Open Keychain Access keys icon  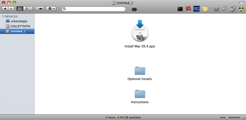(225, 9)
